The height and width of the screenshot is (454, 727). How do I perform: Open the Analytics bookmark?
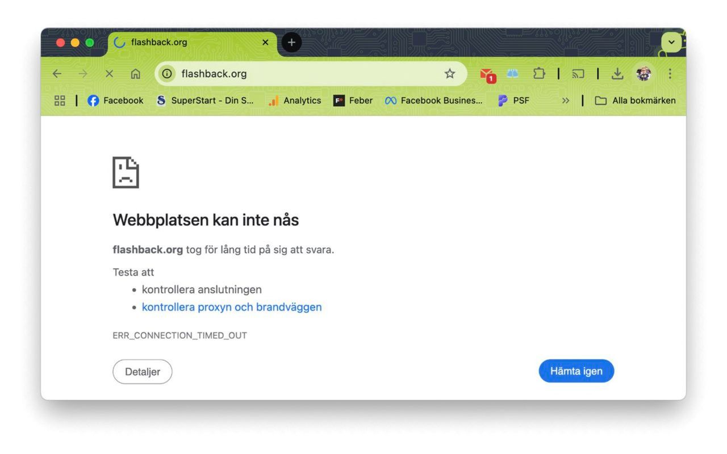pyautogui.click(x=295, y=100)
